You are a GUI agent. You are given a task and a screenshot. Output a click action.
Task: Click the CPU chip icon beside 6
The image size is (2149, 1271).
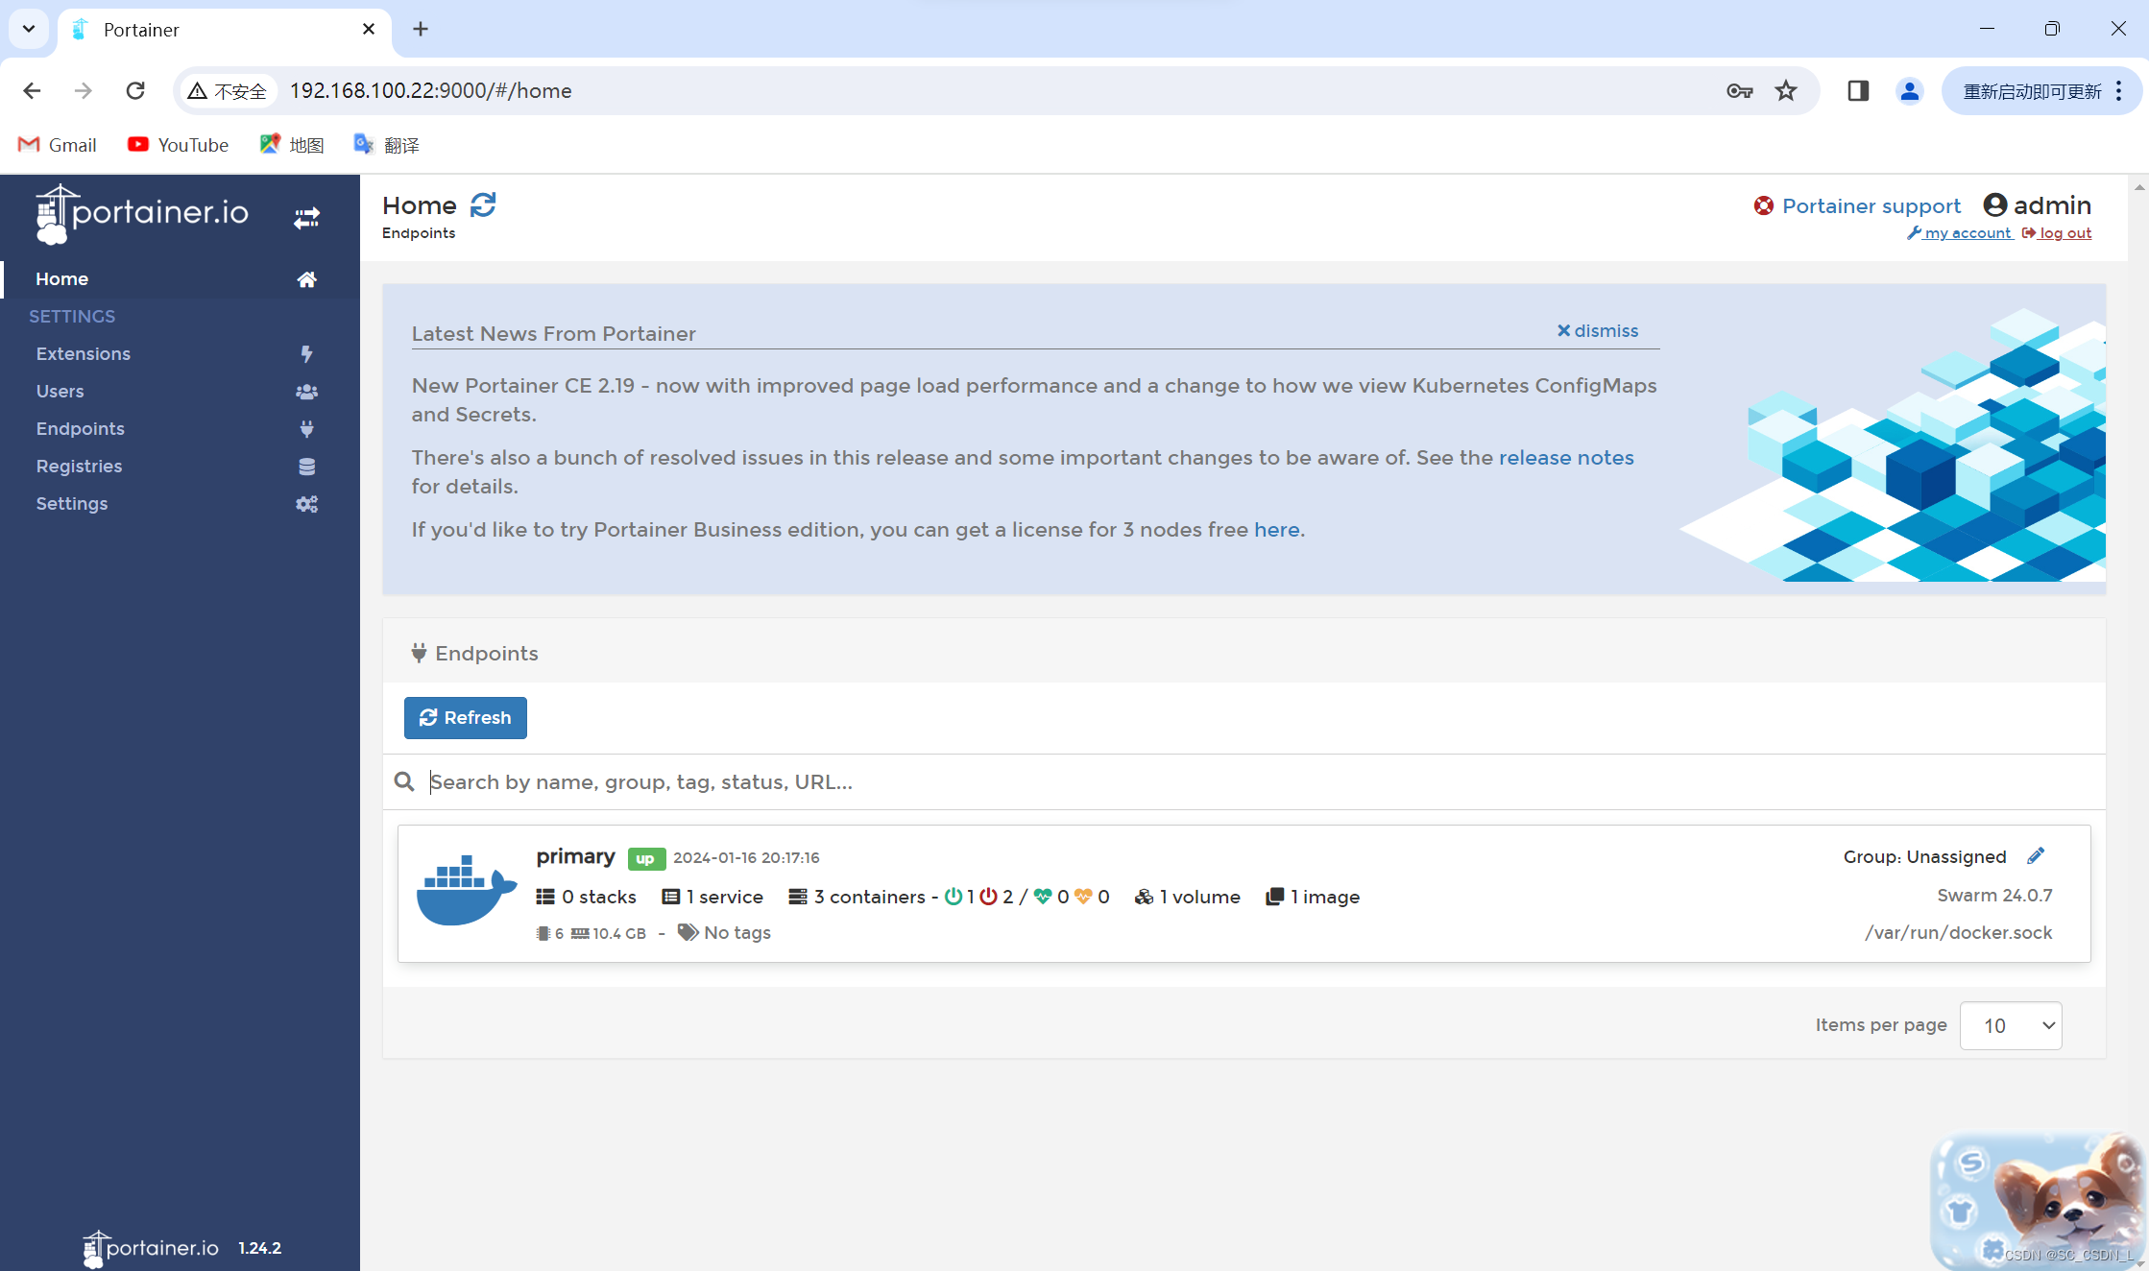543,933
